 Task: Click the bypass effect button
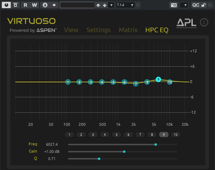[x=15, y=5]
